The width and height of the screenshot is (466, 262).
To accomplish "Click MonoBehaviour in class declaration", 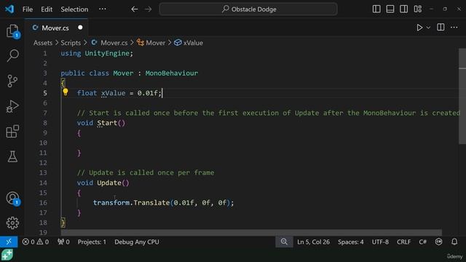I will [172, 73].
